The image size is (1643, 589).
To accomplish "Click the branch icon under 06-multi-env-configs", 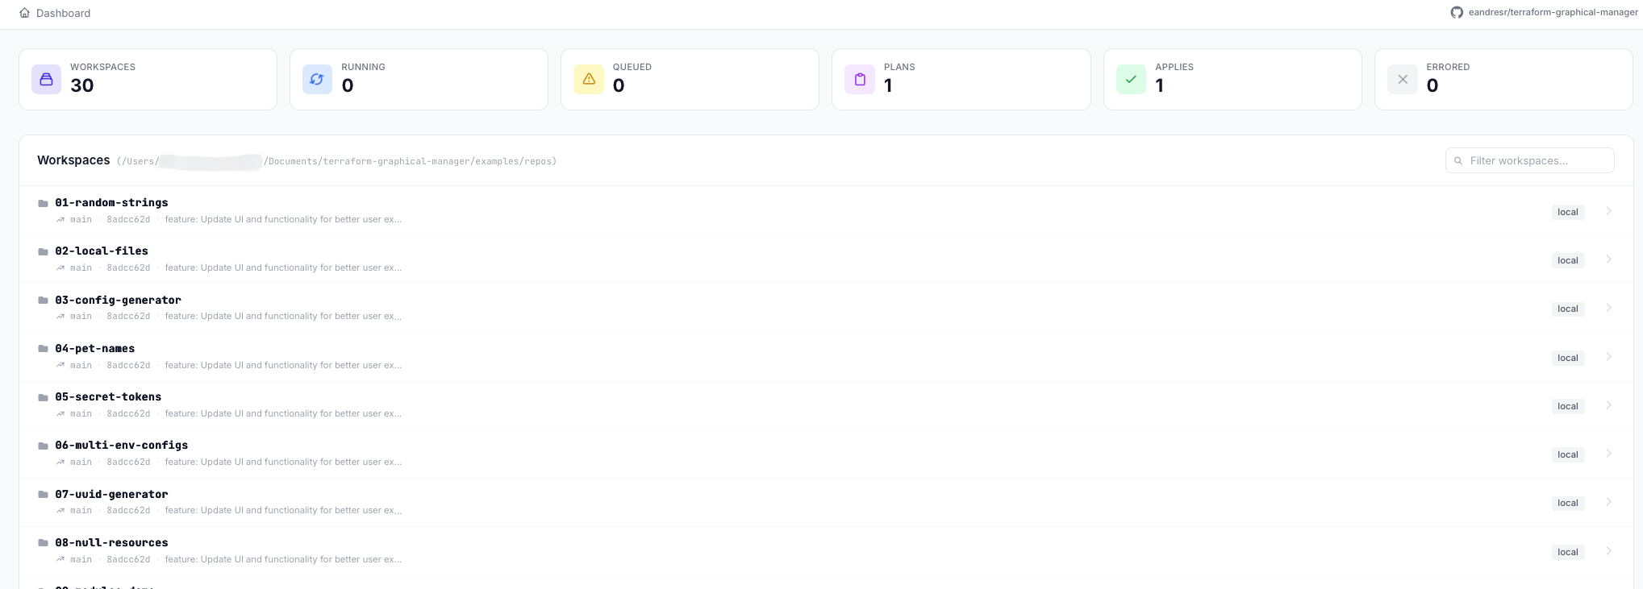I will [x=60, y=462].
